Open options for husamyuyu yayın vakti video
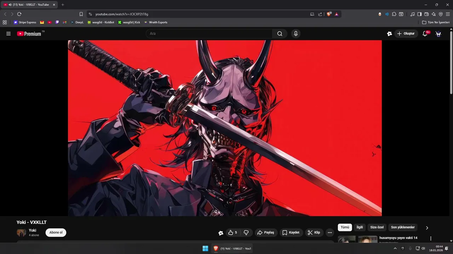The image size is (453, 254). (431, 238)
